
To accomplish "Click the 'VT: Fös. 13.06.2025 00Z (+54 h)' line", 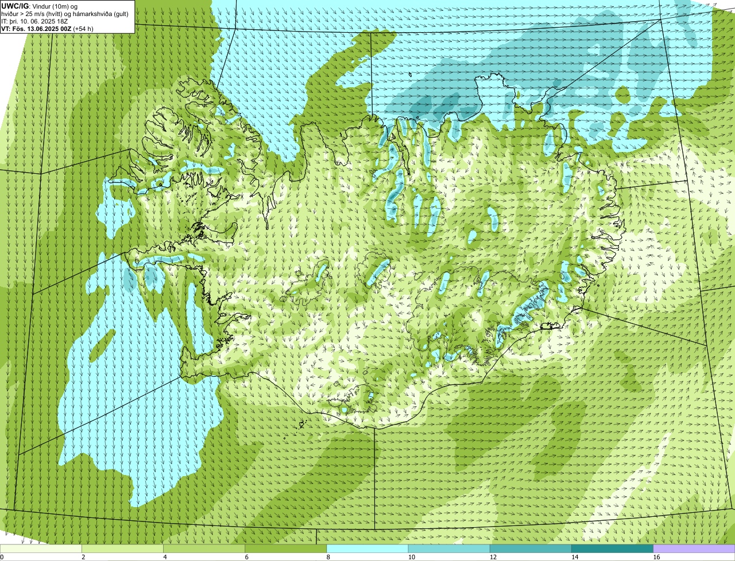I will [x=48, y=28].
